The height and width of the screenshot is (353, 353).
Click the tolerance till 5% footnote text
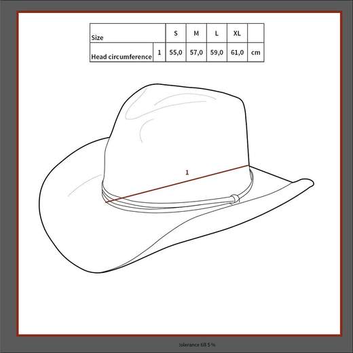coord(197,345)
